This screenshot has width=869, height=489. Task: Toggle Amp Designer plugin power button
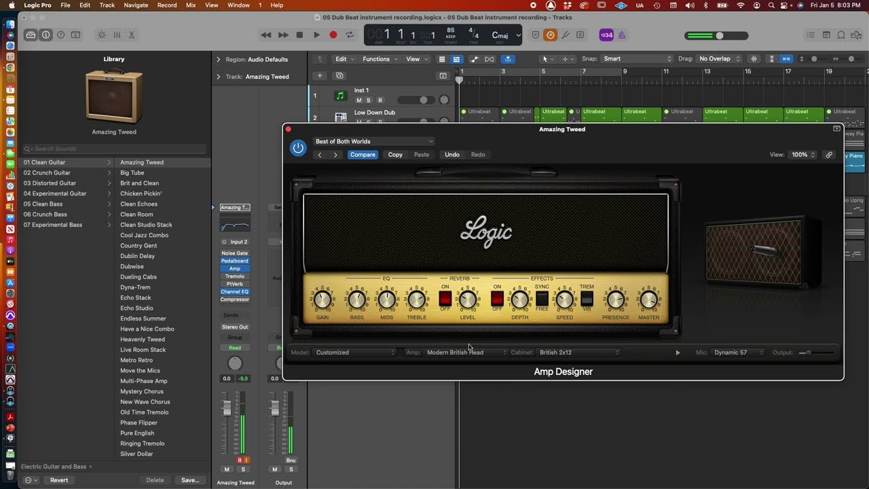point(298,147)
